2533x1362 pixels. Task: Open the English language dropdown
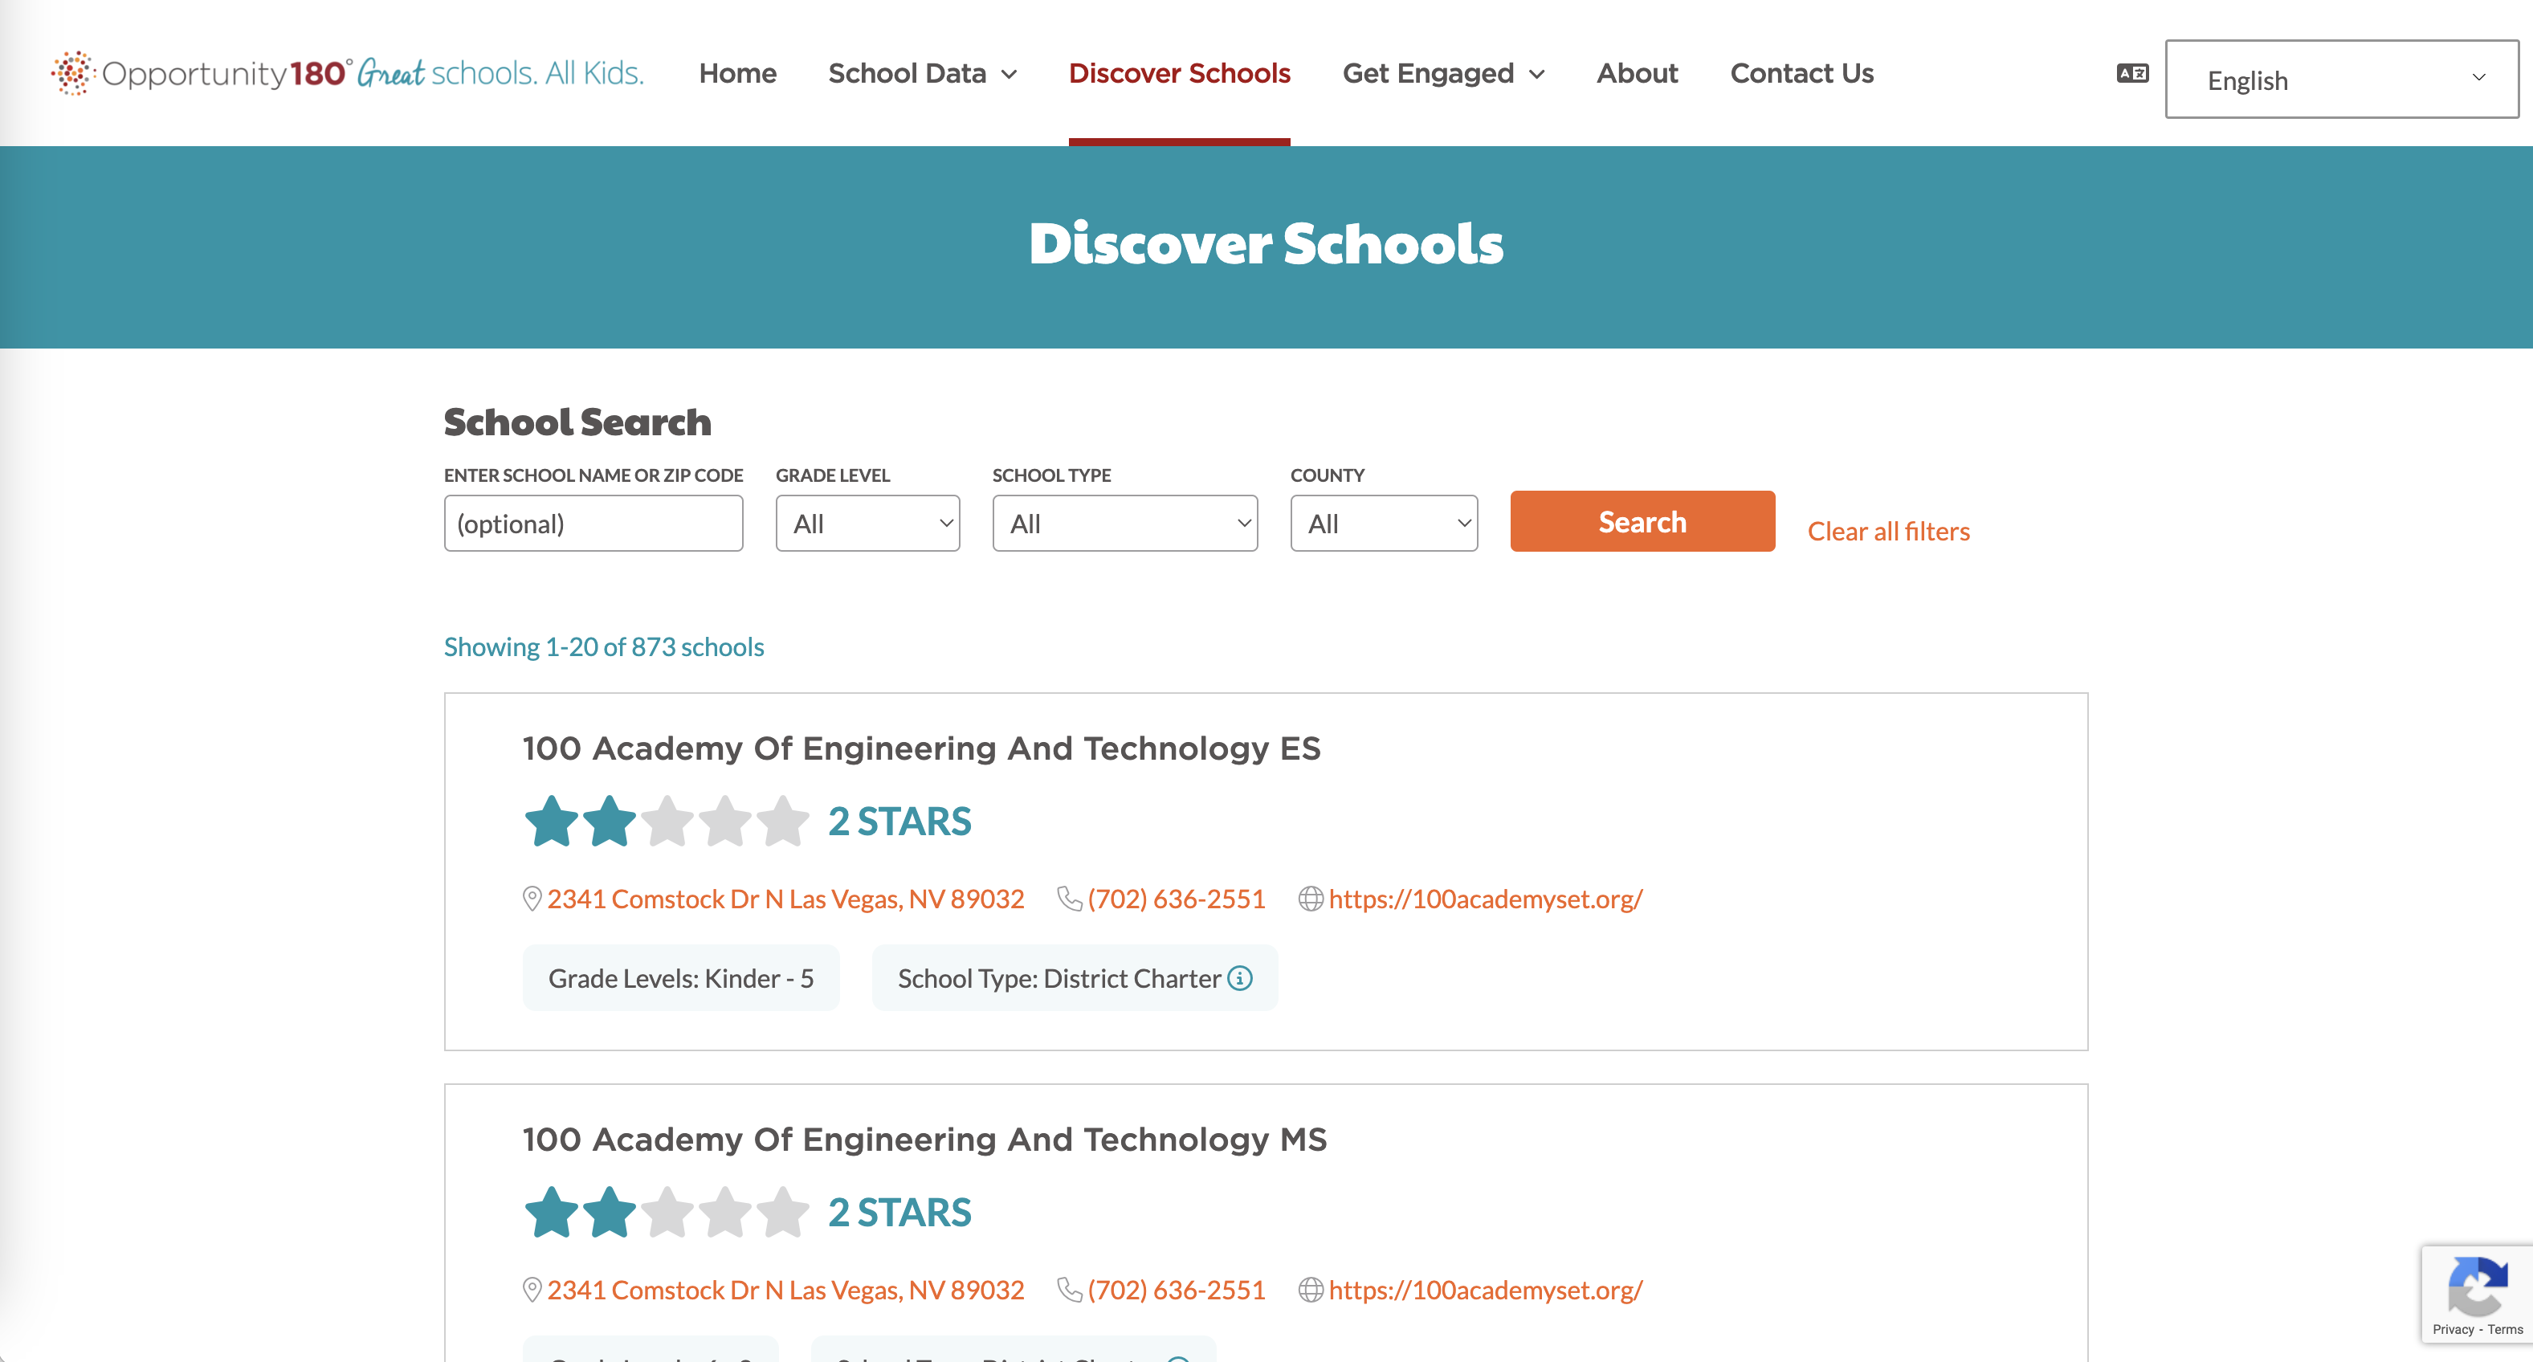pos(2341,79)
